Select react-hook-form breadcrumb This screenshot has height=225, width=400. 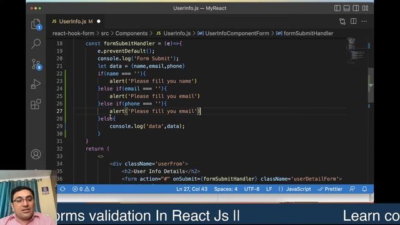coord(73,33)
